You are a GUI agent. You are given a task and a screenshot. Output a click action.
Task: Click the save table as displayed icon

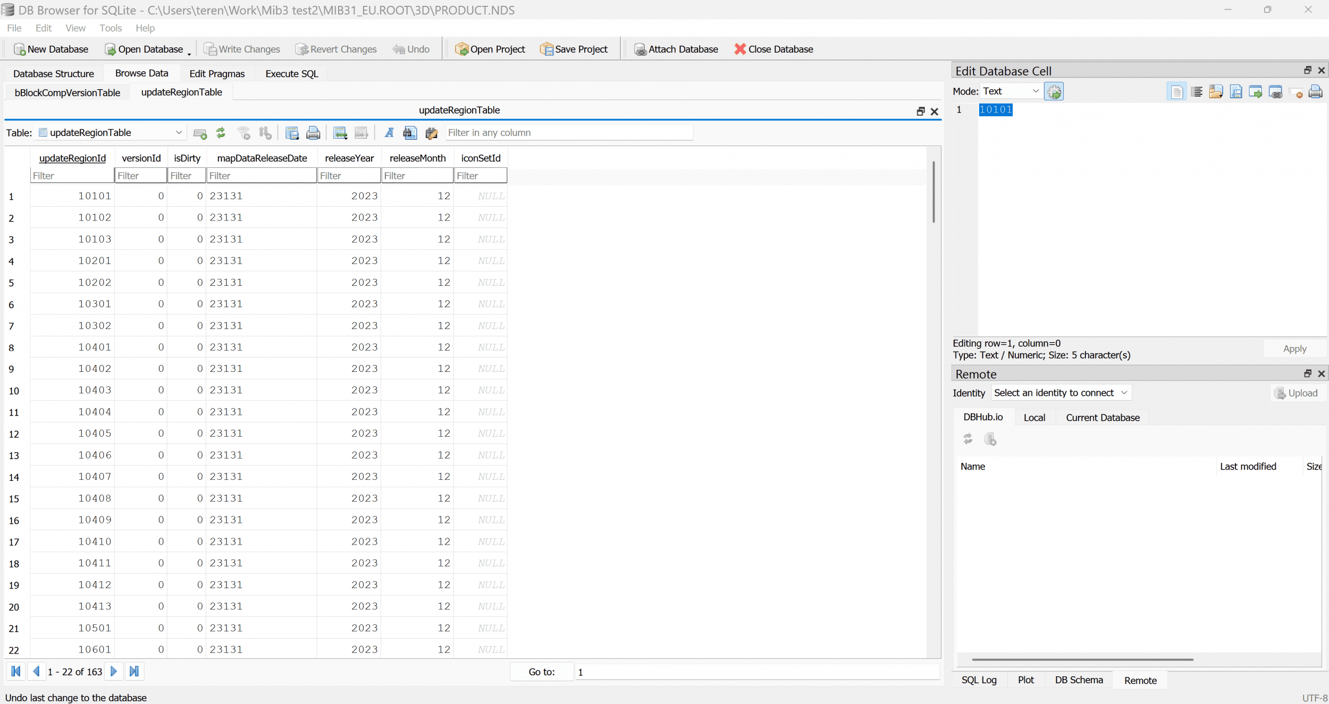(292, 133)
